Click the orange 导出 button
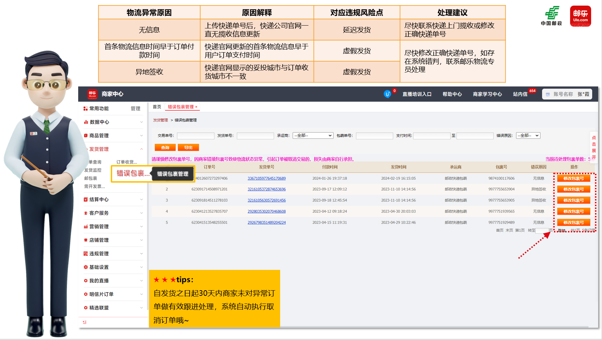 (188, 148)
